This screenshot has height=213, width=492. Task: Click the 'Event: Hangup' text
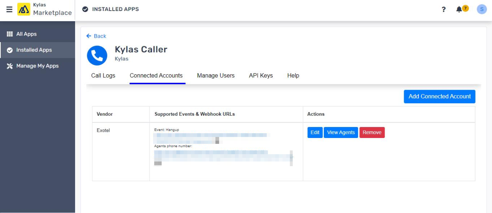(167, 130)
